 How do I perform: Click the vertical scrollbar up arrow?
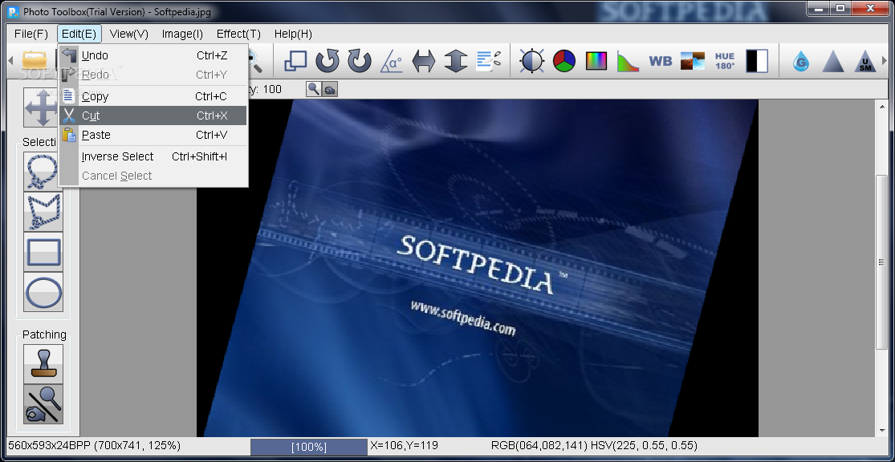click(881, 107)
